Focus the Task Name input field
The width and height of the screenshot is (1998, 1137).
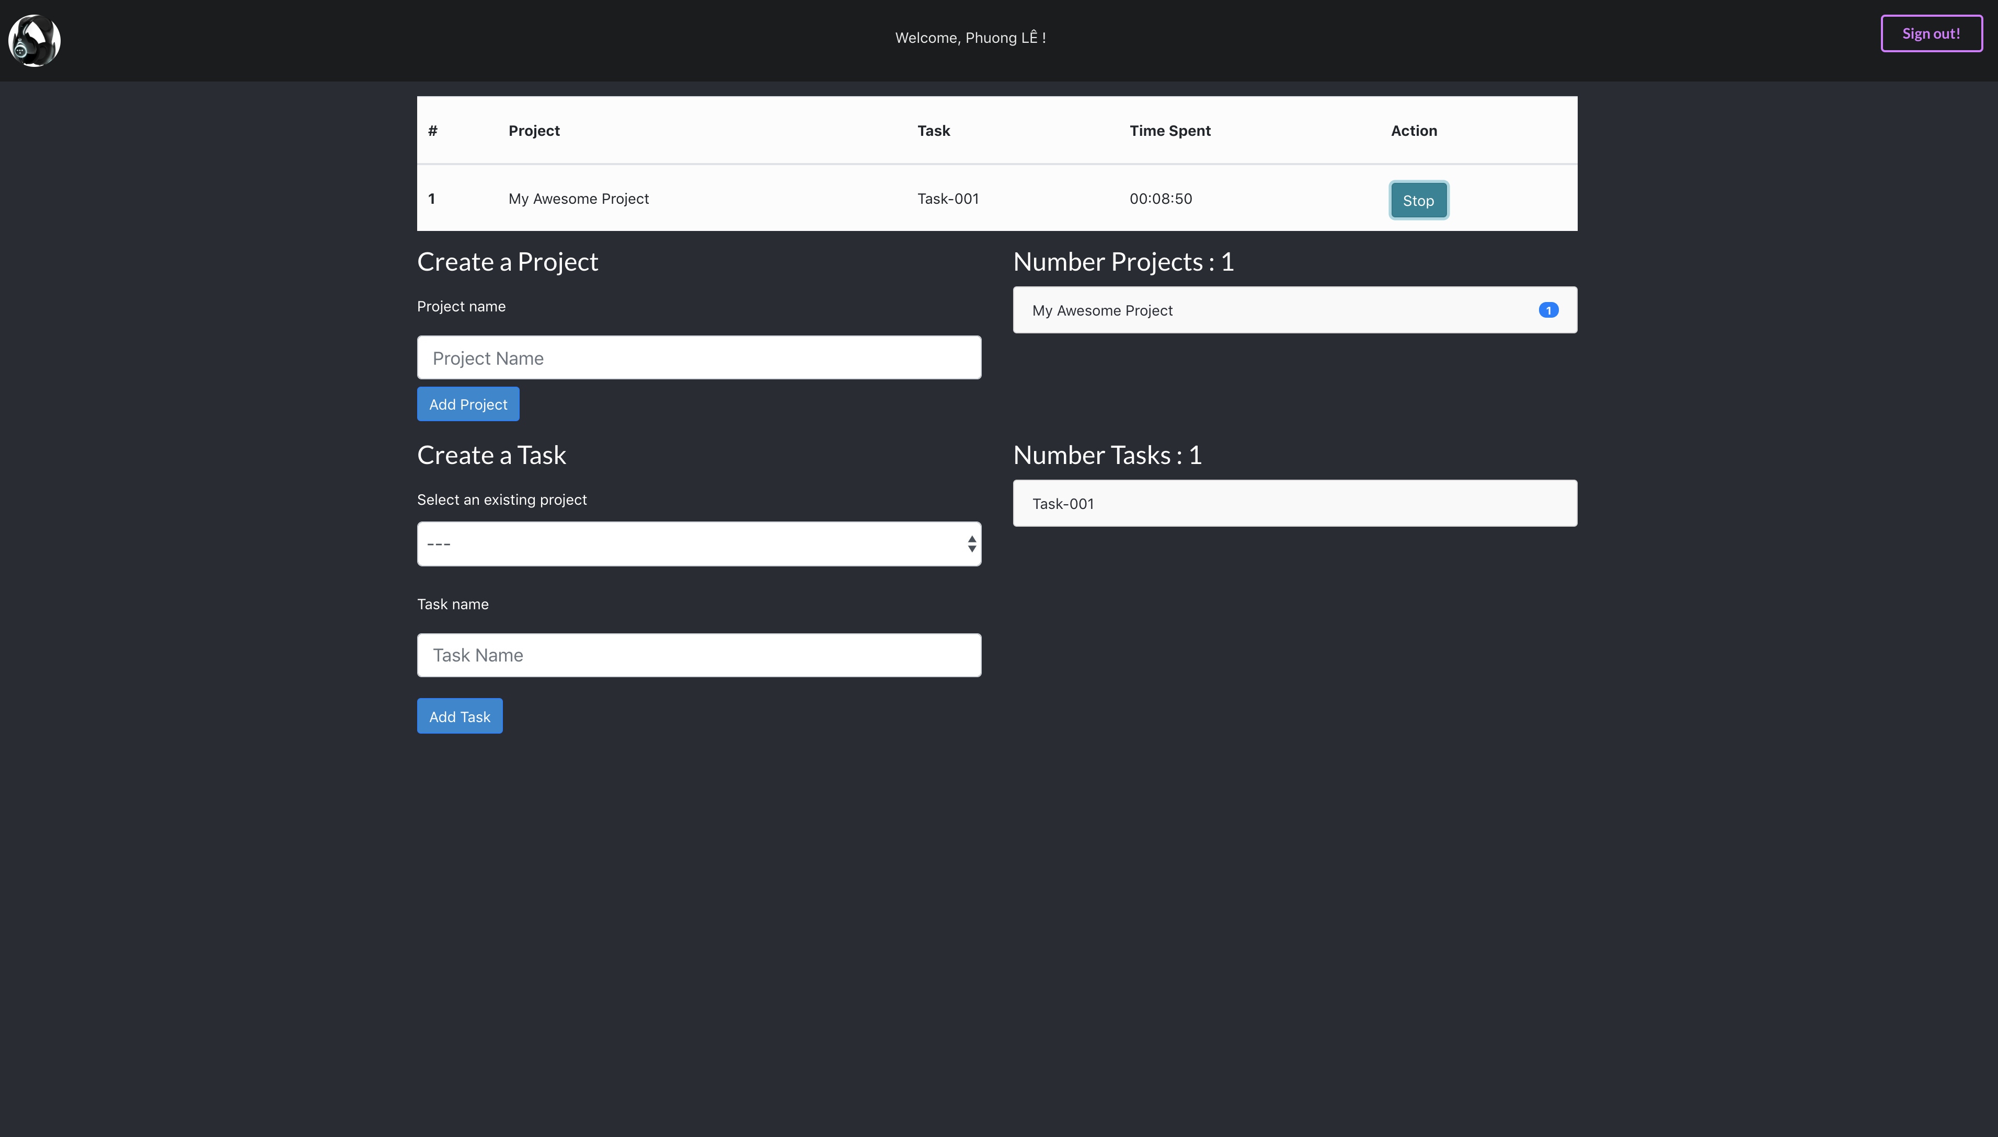tap(698, 655)
